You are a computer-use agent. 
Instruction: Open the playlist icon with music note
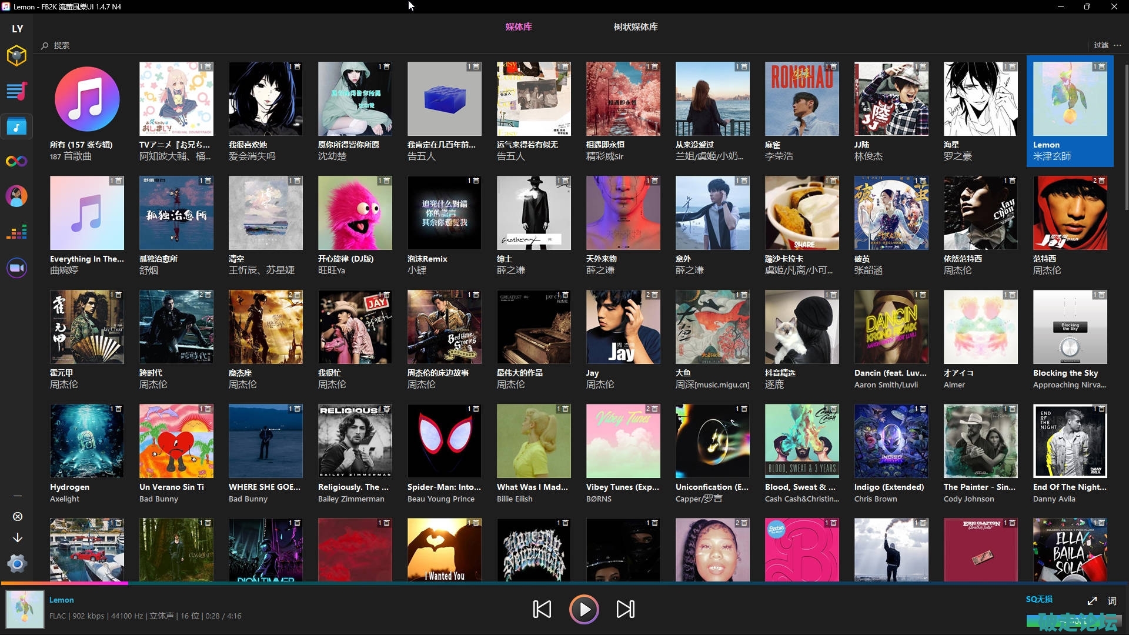(16, 91)
